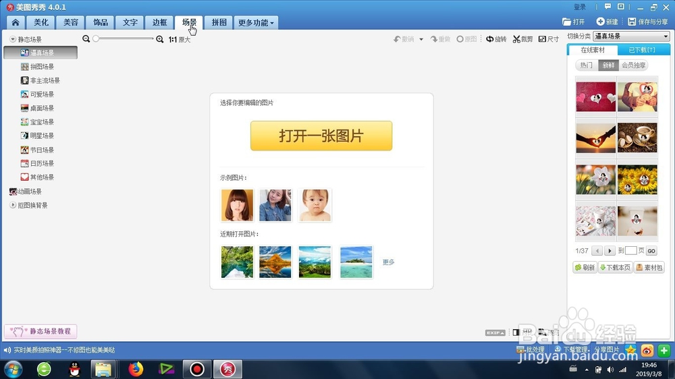Open the 静态场景教程 tutorial button
Image resolution: width=675 pixels, height=379 pixels.
(40, 331)
